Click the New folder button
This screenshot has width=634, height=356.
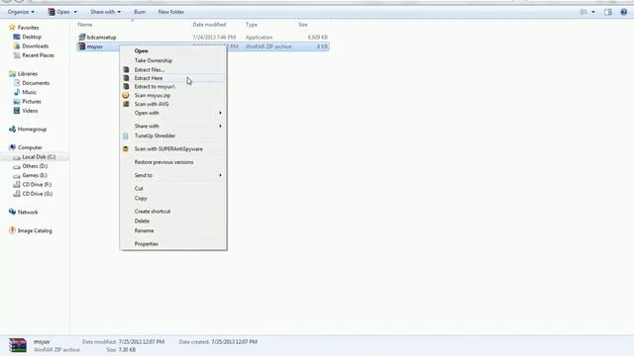point(171,12)
